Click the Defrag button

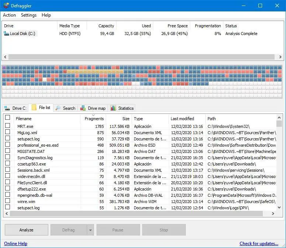(69, 230)
